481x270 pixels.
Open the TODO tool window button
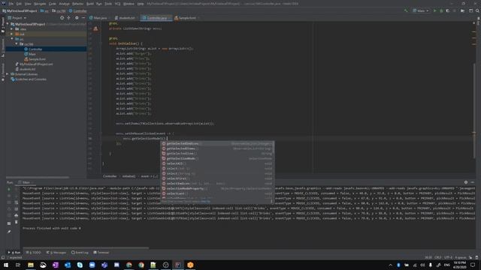(x=33, y=253)
